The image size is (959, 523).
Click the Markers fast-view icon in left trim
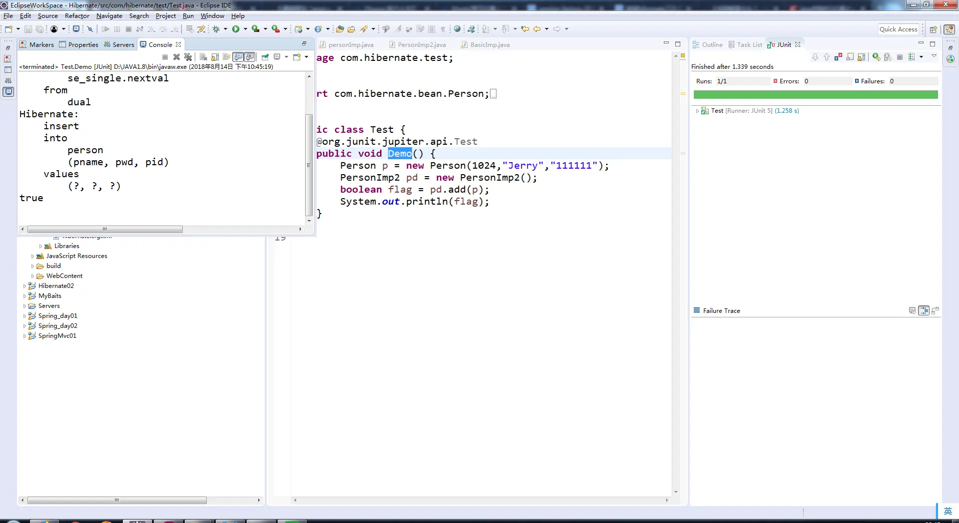click(x=8, y=59)
